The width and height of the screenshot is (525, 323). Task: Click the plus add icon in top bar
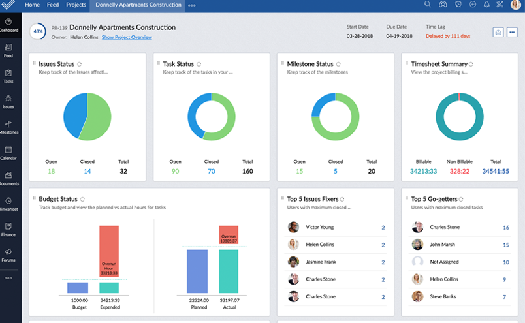pos(473,5)
